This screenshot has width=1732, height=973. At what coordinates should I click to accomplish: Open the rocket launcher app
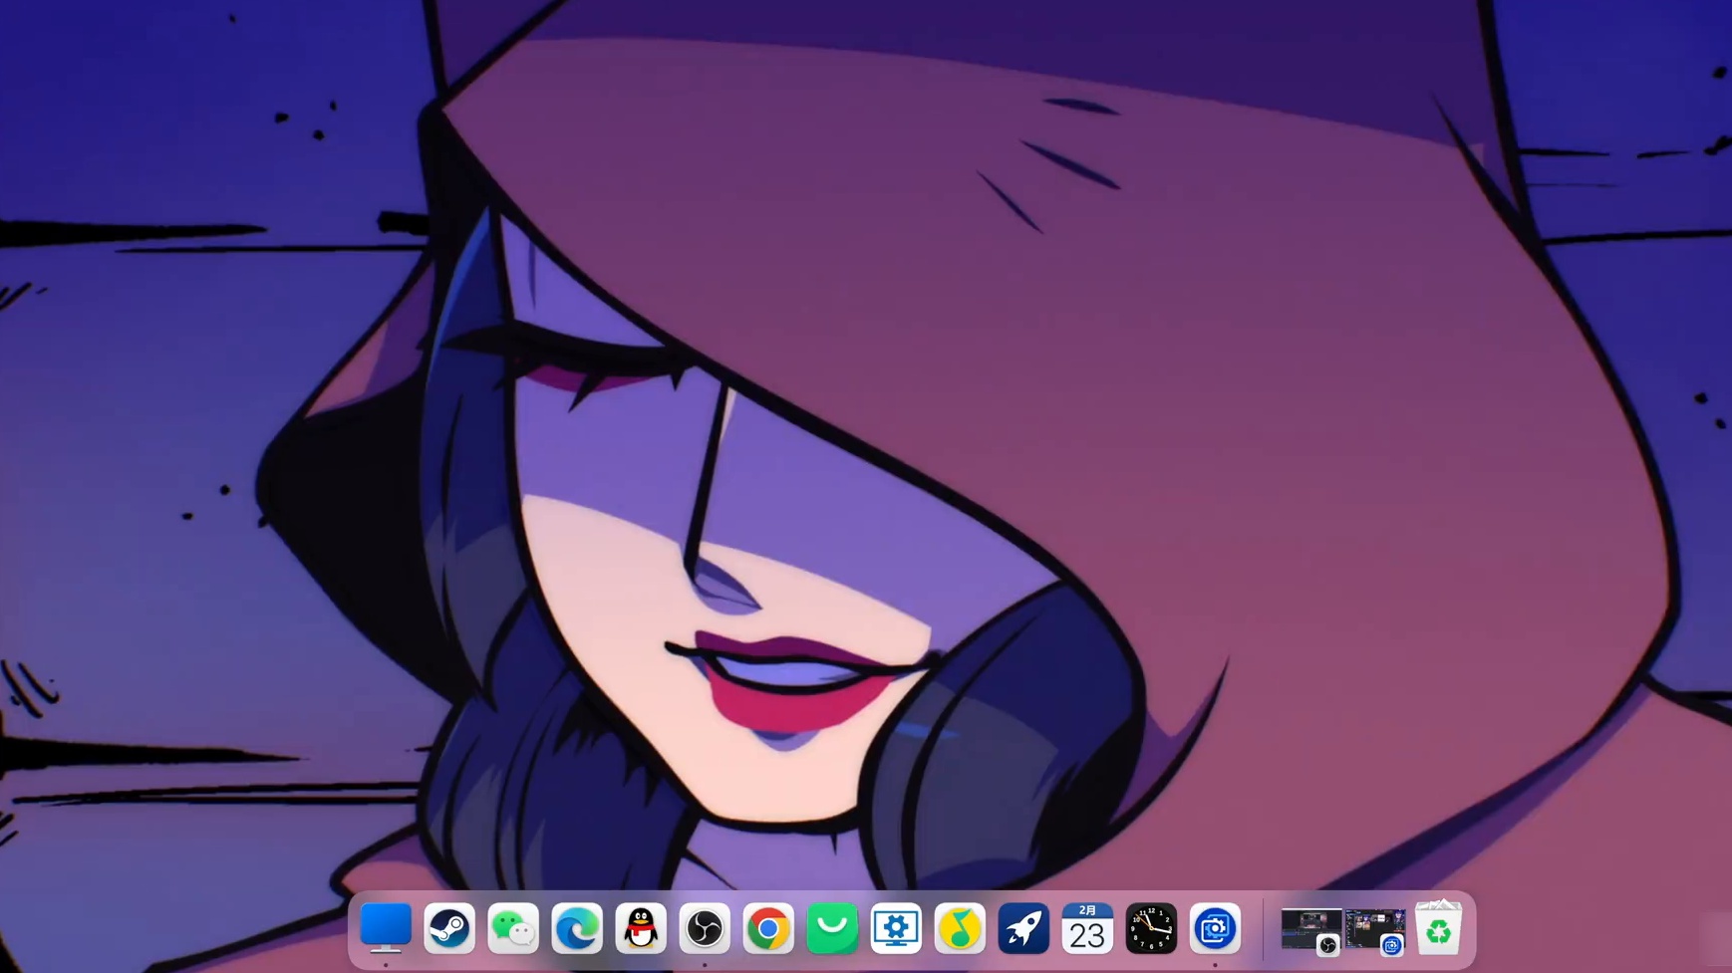point(1023,929)
